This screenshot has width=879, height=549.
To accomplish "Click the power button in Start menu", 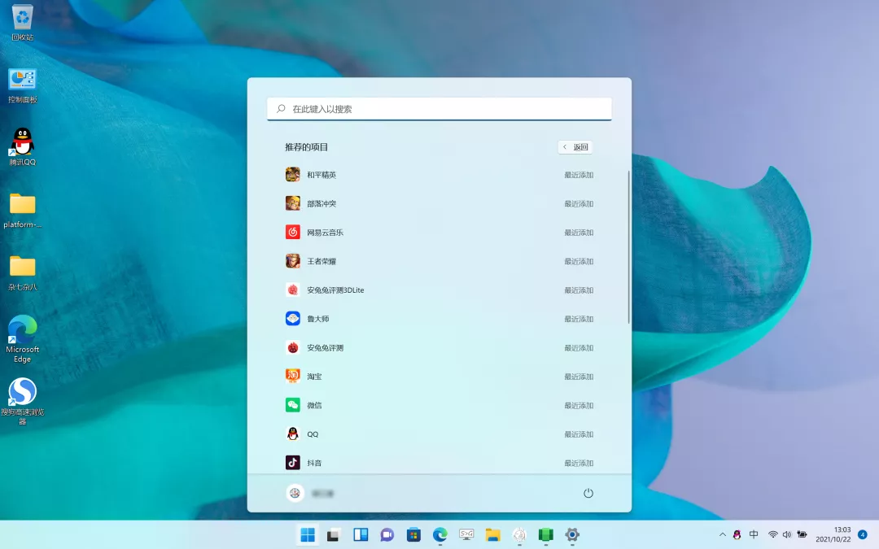I will [588, 493].
